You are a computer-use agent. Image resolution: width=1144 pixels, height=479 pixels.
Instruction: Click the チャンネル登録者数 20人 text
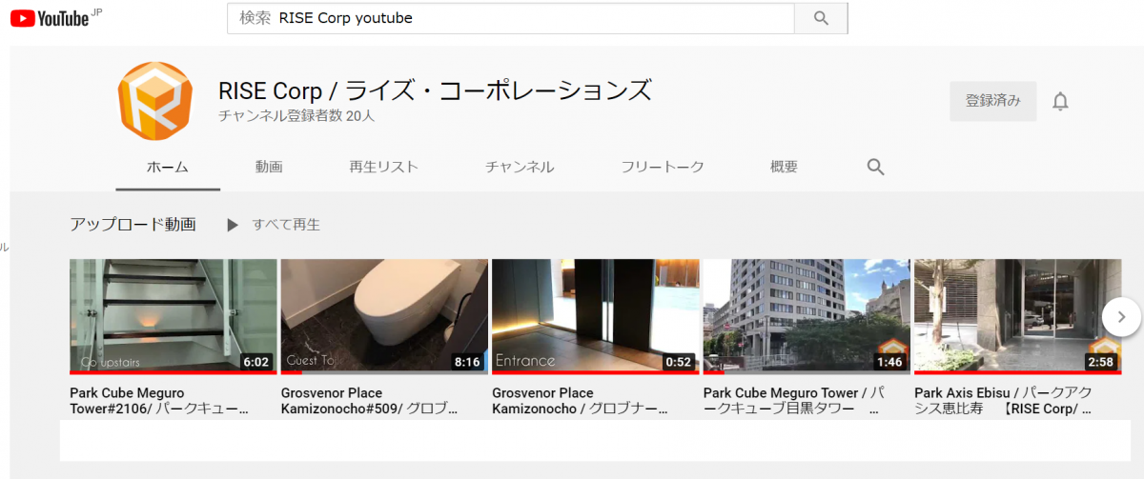pyautogui.click(x=296, y=116)
